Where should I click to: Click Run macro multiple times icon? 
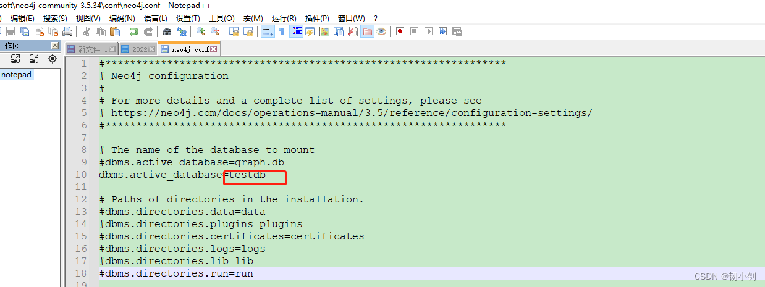443,31
